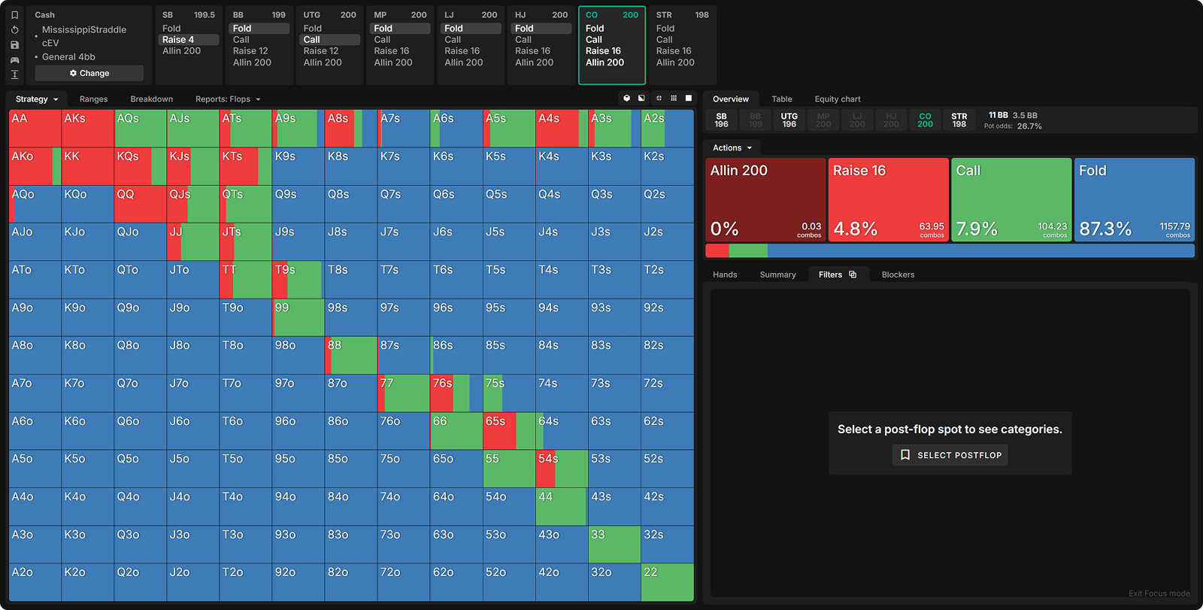Click the Change settings button

pos(89,73)
